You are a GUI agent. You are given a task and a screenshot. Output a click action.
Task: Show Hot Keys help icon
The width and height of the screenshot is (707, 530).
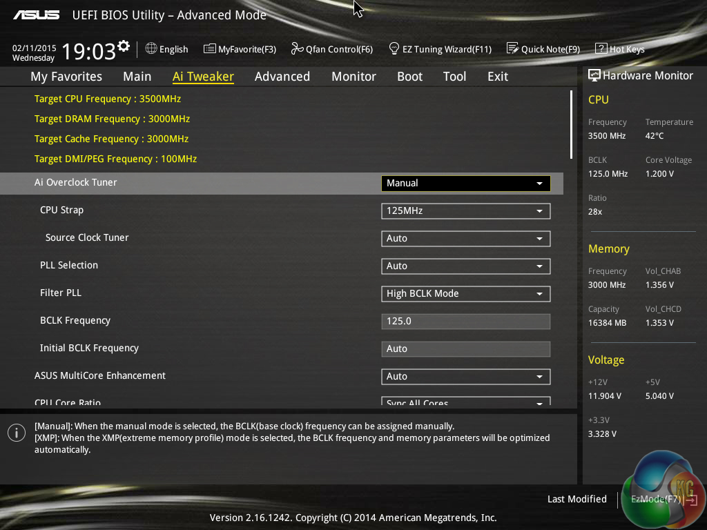pyautogui.click(x=601, y=49)
